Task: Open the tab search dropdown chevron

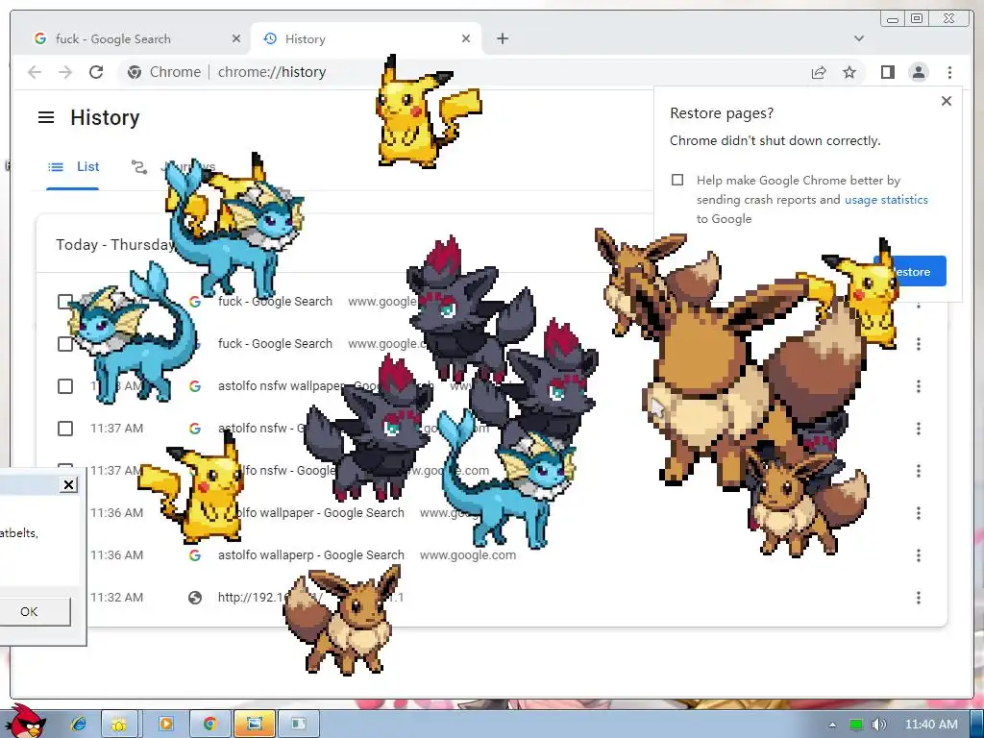Action: click(858, 38)
